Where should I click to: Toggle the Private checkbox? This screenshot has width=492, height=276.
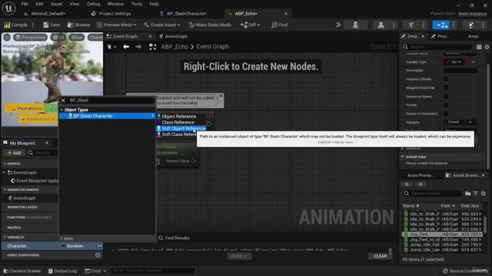446,105
